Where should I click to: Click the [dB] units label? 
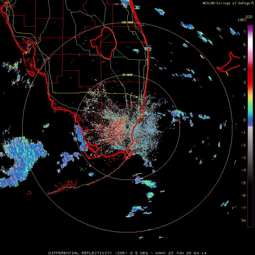click(242, 20)
